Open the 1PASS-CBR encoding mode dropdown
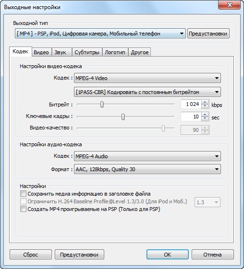 (x=147, y=92)
